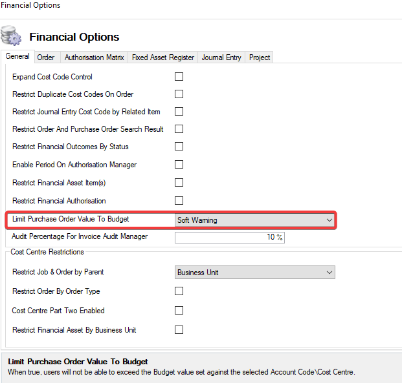This screenshot has width=402, height=383.
Task: Enable Expand Cost Code Control checkbox
Action: point(179,77)
